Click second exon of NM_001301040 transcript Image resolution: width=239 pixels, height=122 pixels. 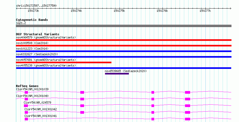click(82, 99)
